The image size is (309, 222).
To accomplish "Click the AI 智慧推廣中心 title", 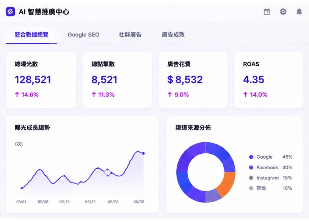I will (x=44, y=12).
